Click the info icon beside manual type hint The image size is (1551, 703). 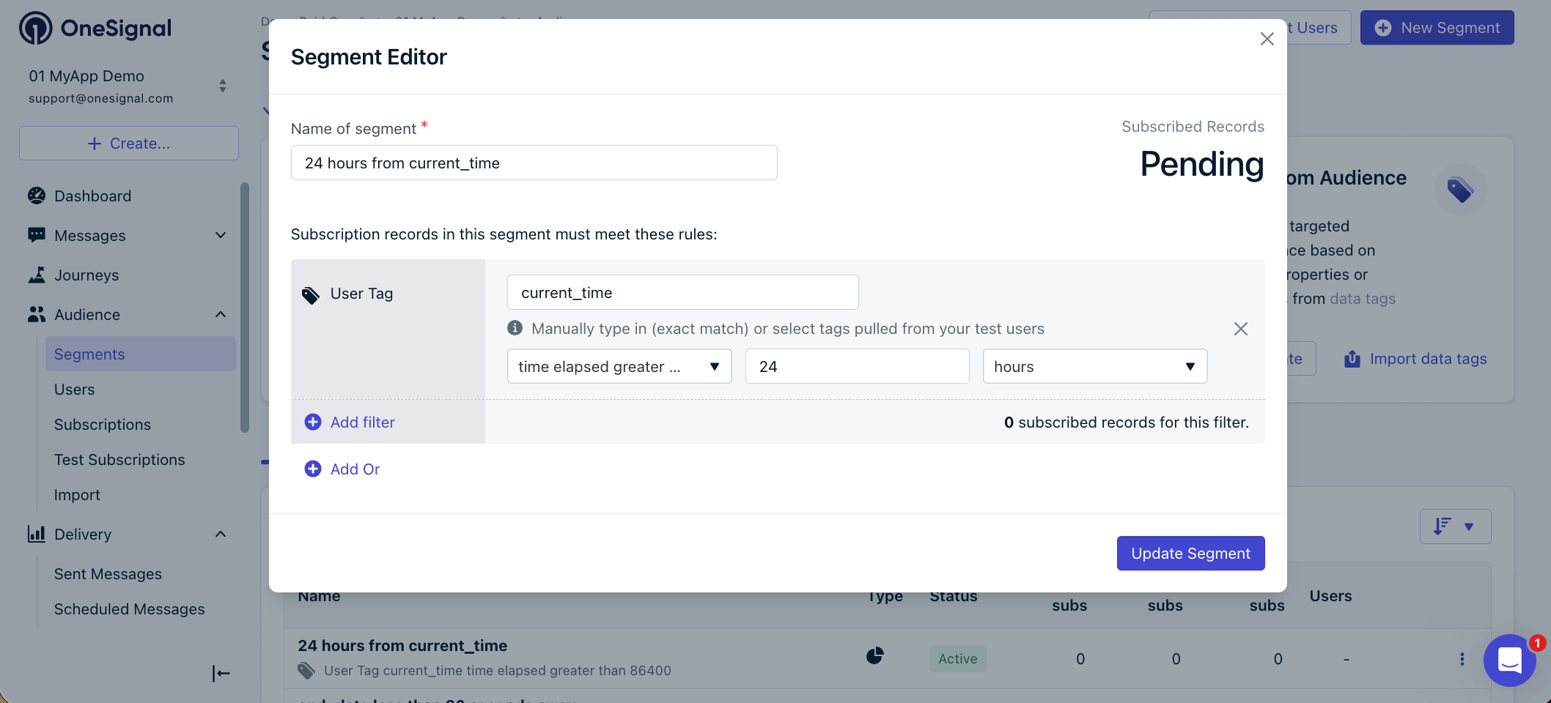click(515, 327)
